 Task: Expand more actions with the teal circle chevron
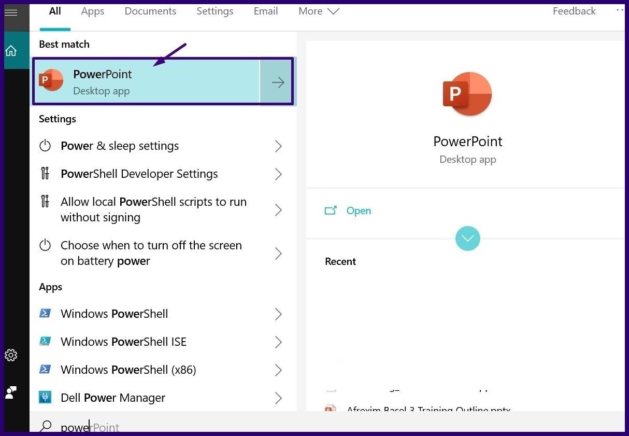click(x=467, y=238)
